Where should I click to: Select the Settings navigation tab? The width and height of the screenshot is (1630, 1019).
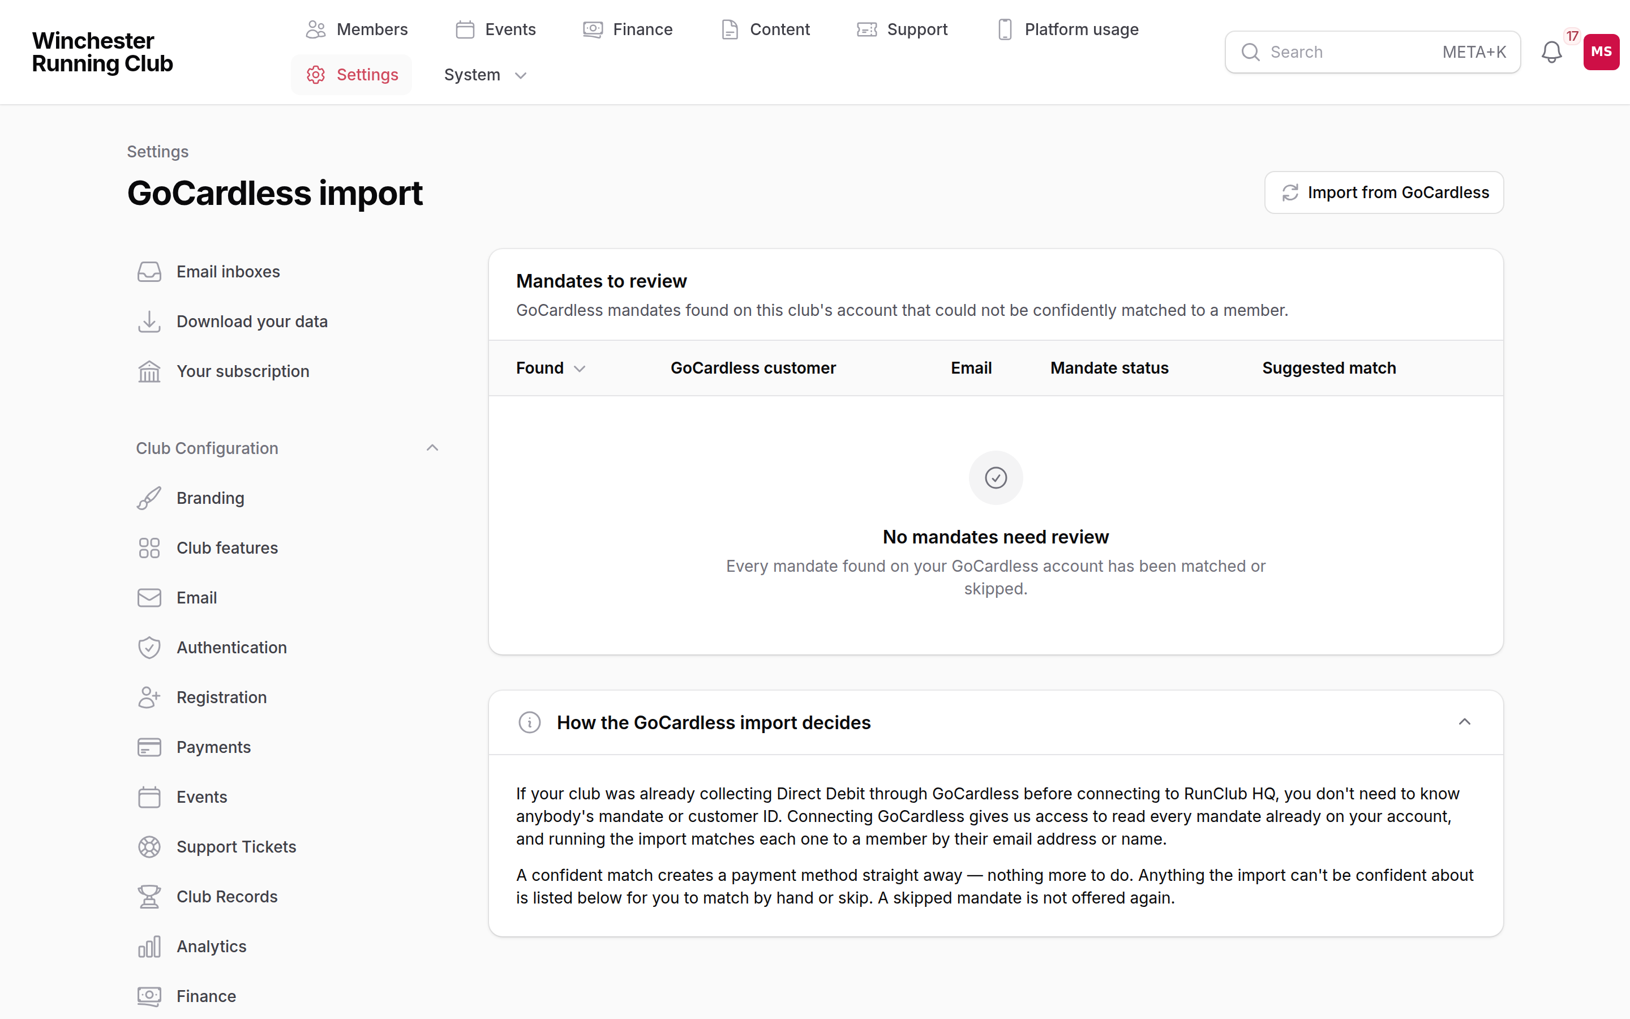click(x=351, y=75)
